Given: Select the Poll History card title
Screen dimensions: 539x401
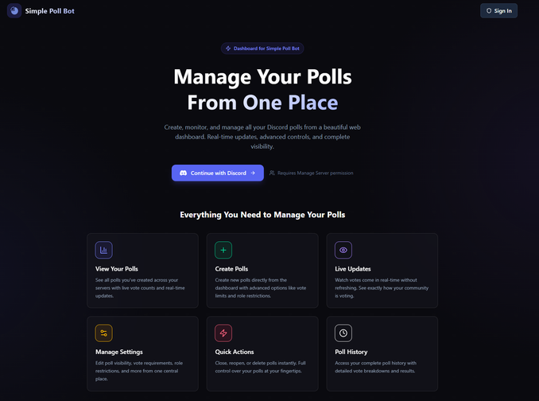Looking at the screenshot, I should pos(351,352).
